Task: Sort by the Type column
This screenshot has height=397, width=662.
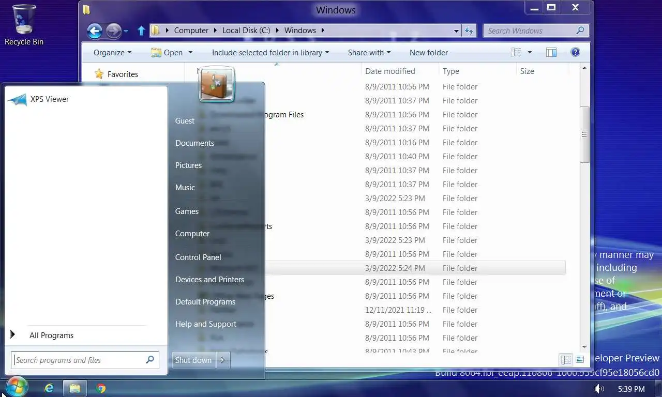Action: point(477,71)
